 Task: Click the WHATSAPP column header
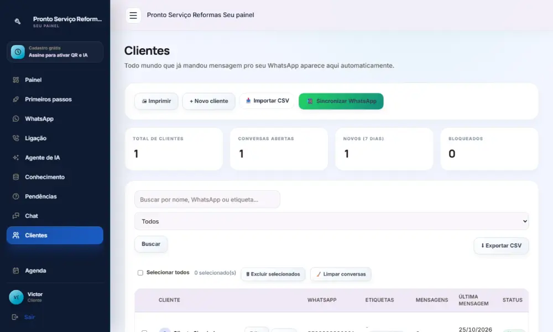tap(322, 300)
